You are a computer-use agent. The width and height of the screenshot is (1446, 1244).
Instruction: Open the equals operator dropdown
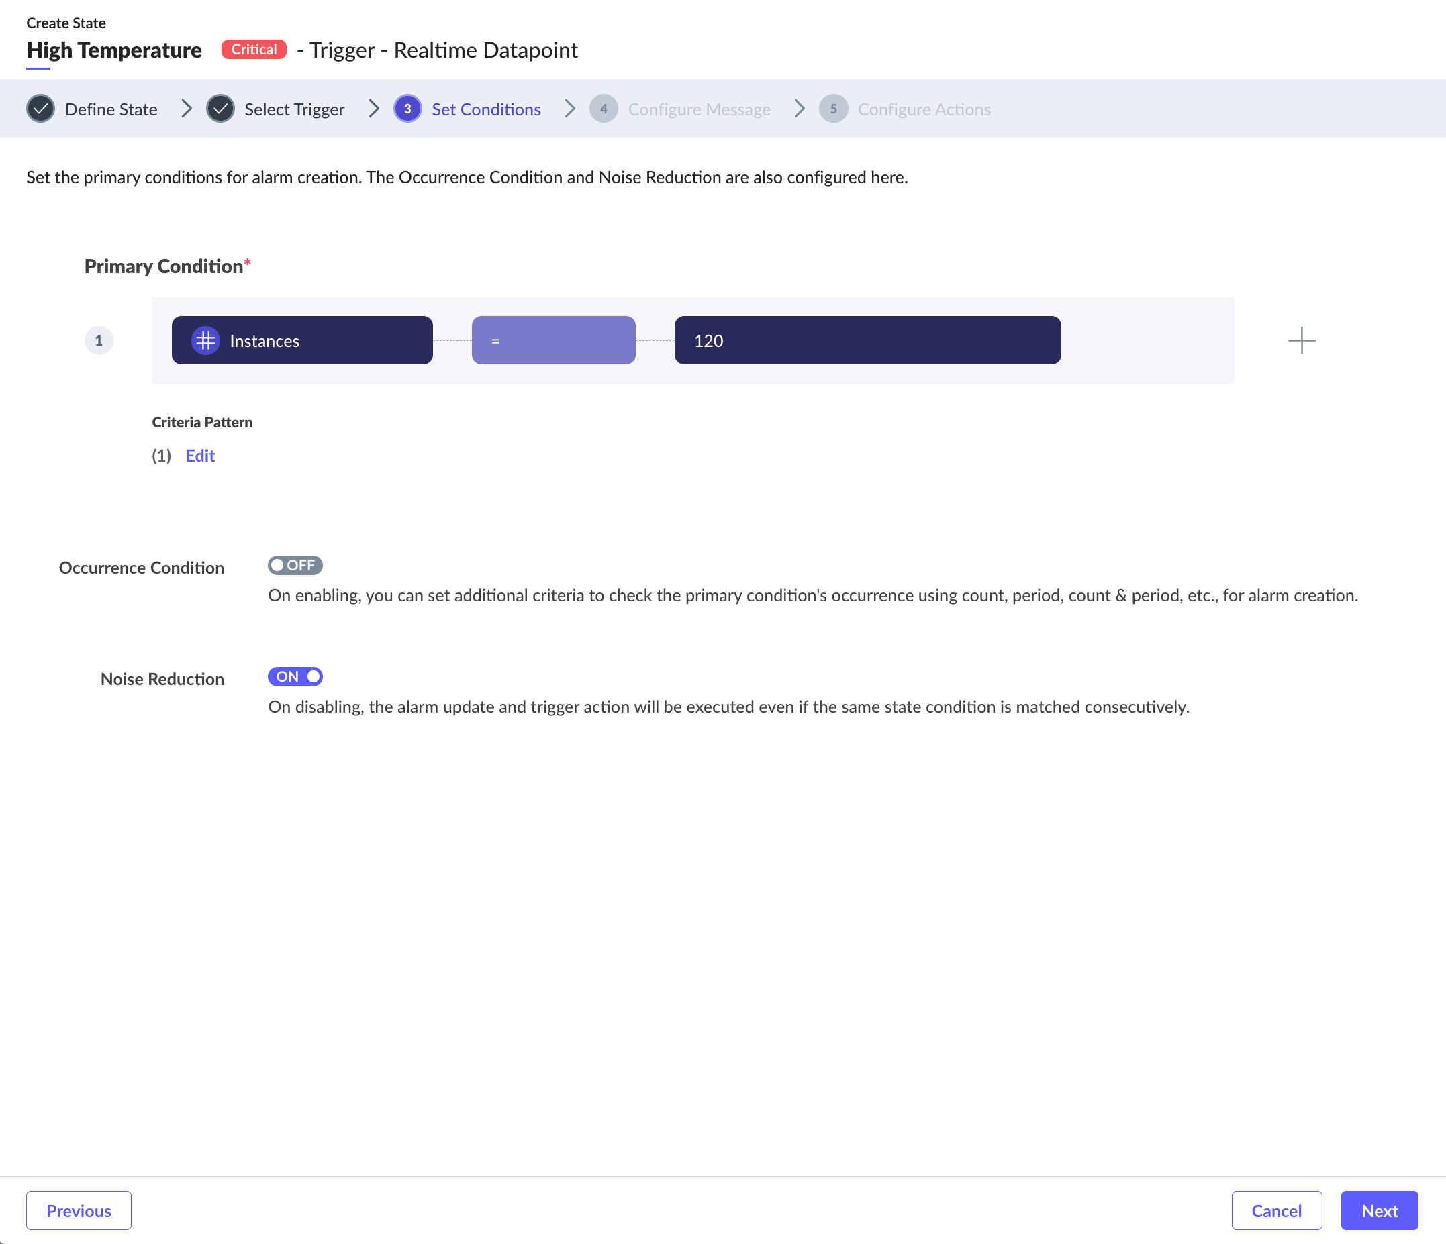coord(553,340)
